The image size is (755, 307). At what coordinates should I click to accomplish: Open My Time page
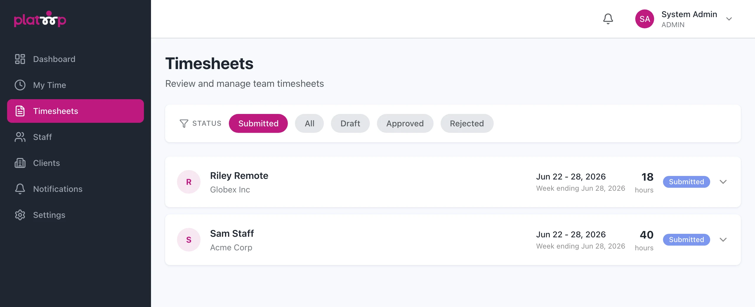pyautogui.click(x=75, y=85)
